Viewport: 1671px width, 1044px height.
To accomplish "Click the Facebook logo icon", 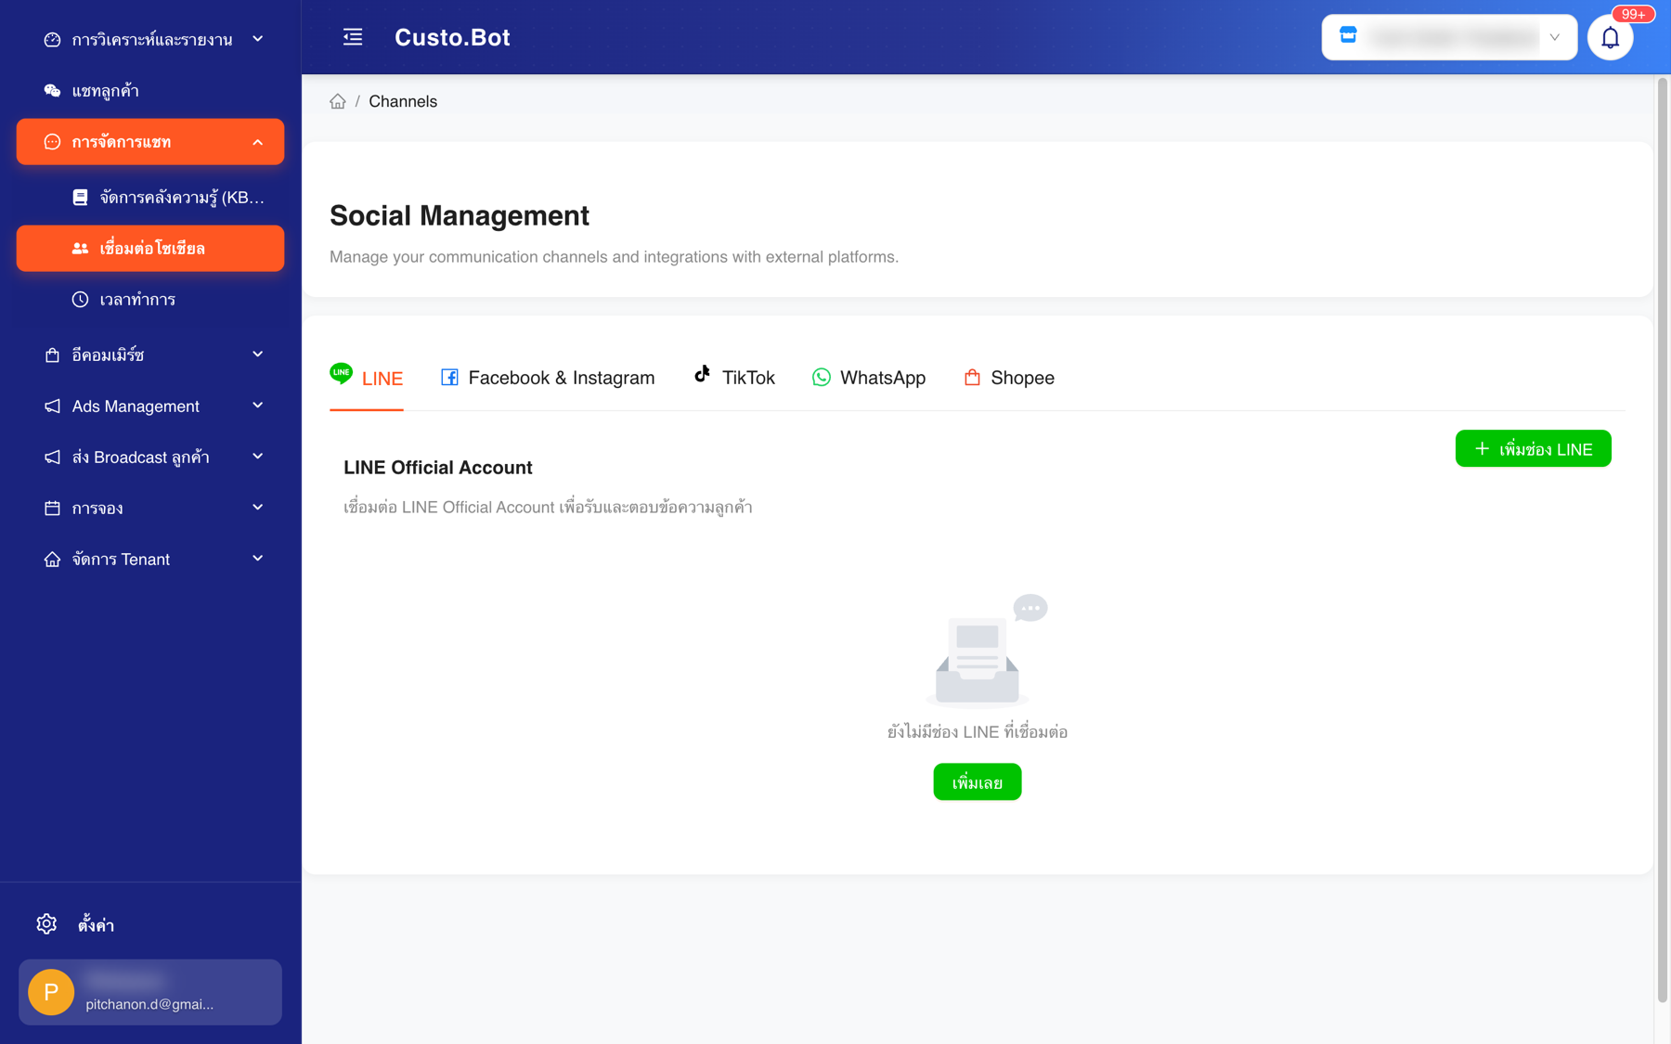I will pos(449,378).
